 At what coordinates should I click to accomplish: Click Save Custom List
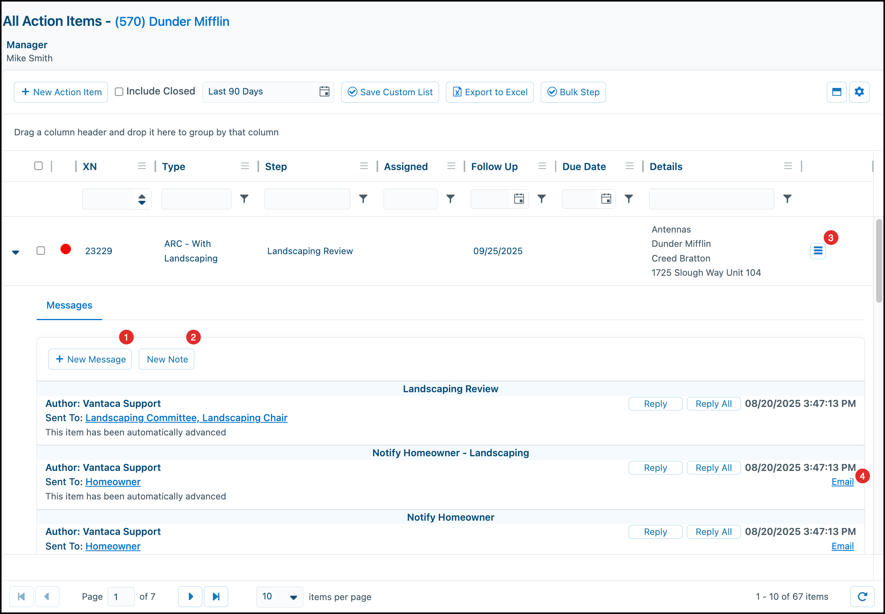[390, 92]
